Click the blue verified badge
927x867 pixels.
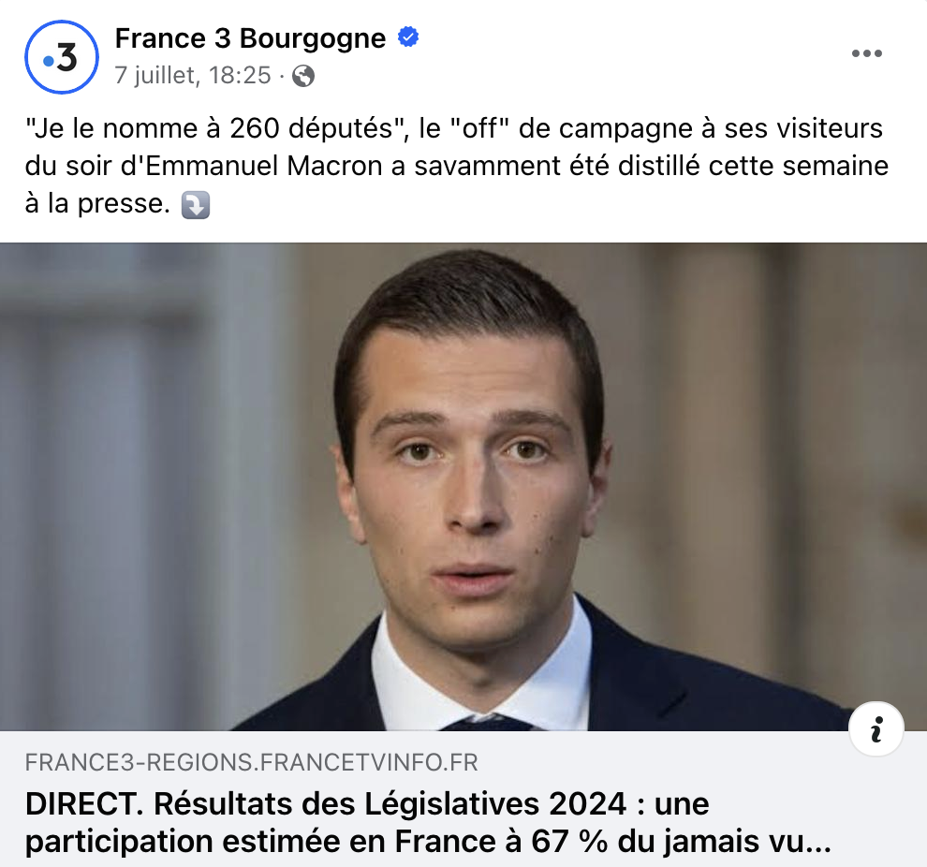pyautogui.click(x=408, y=37)
